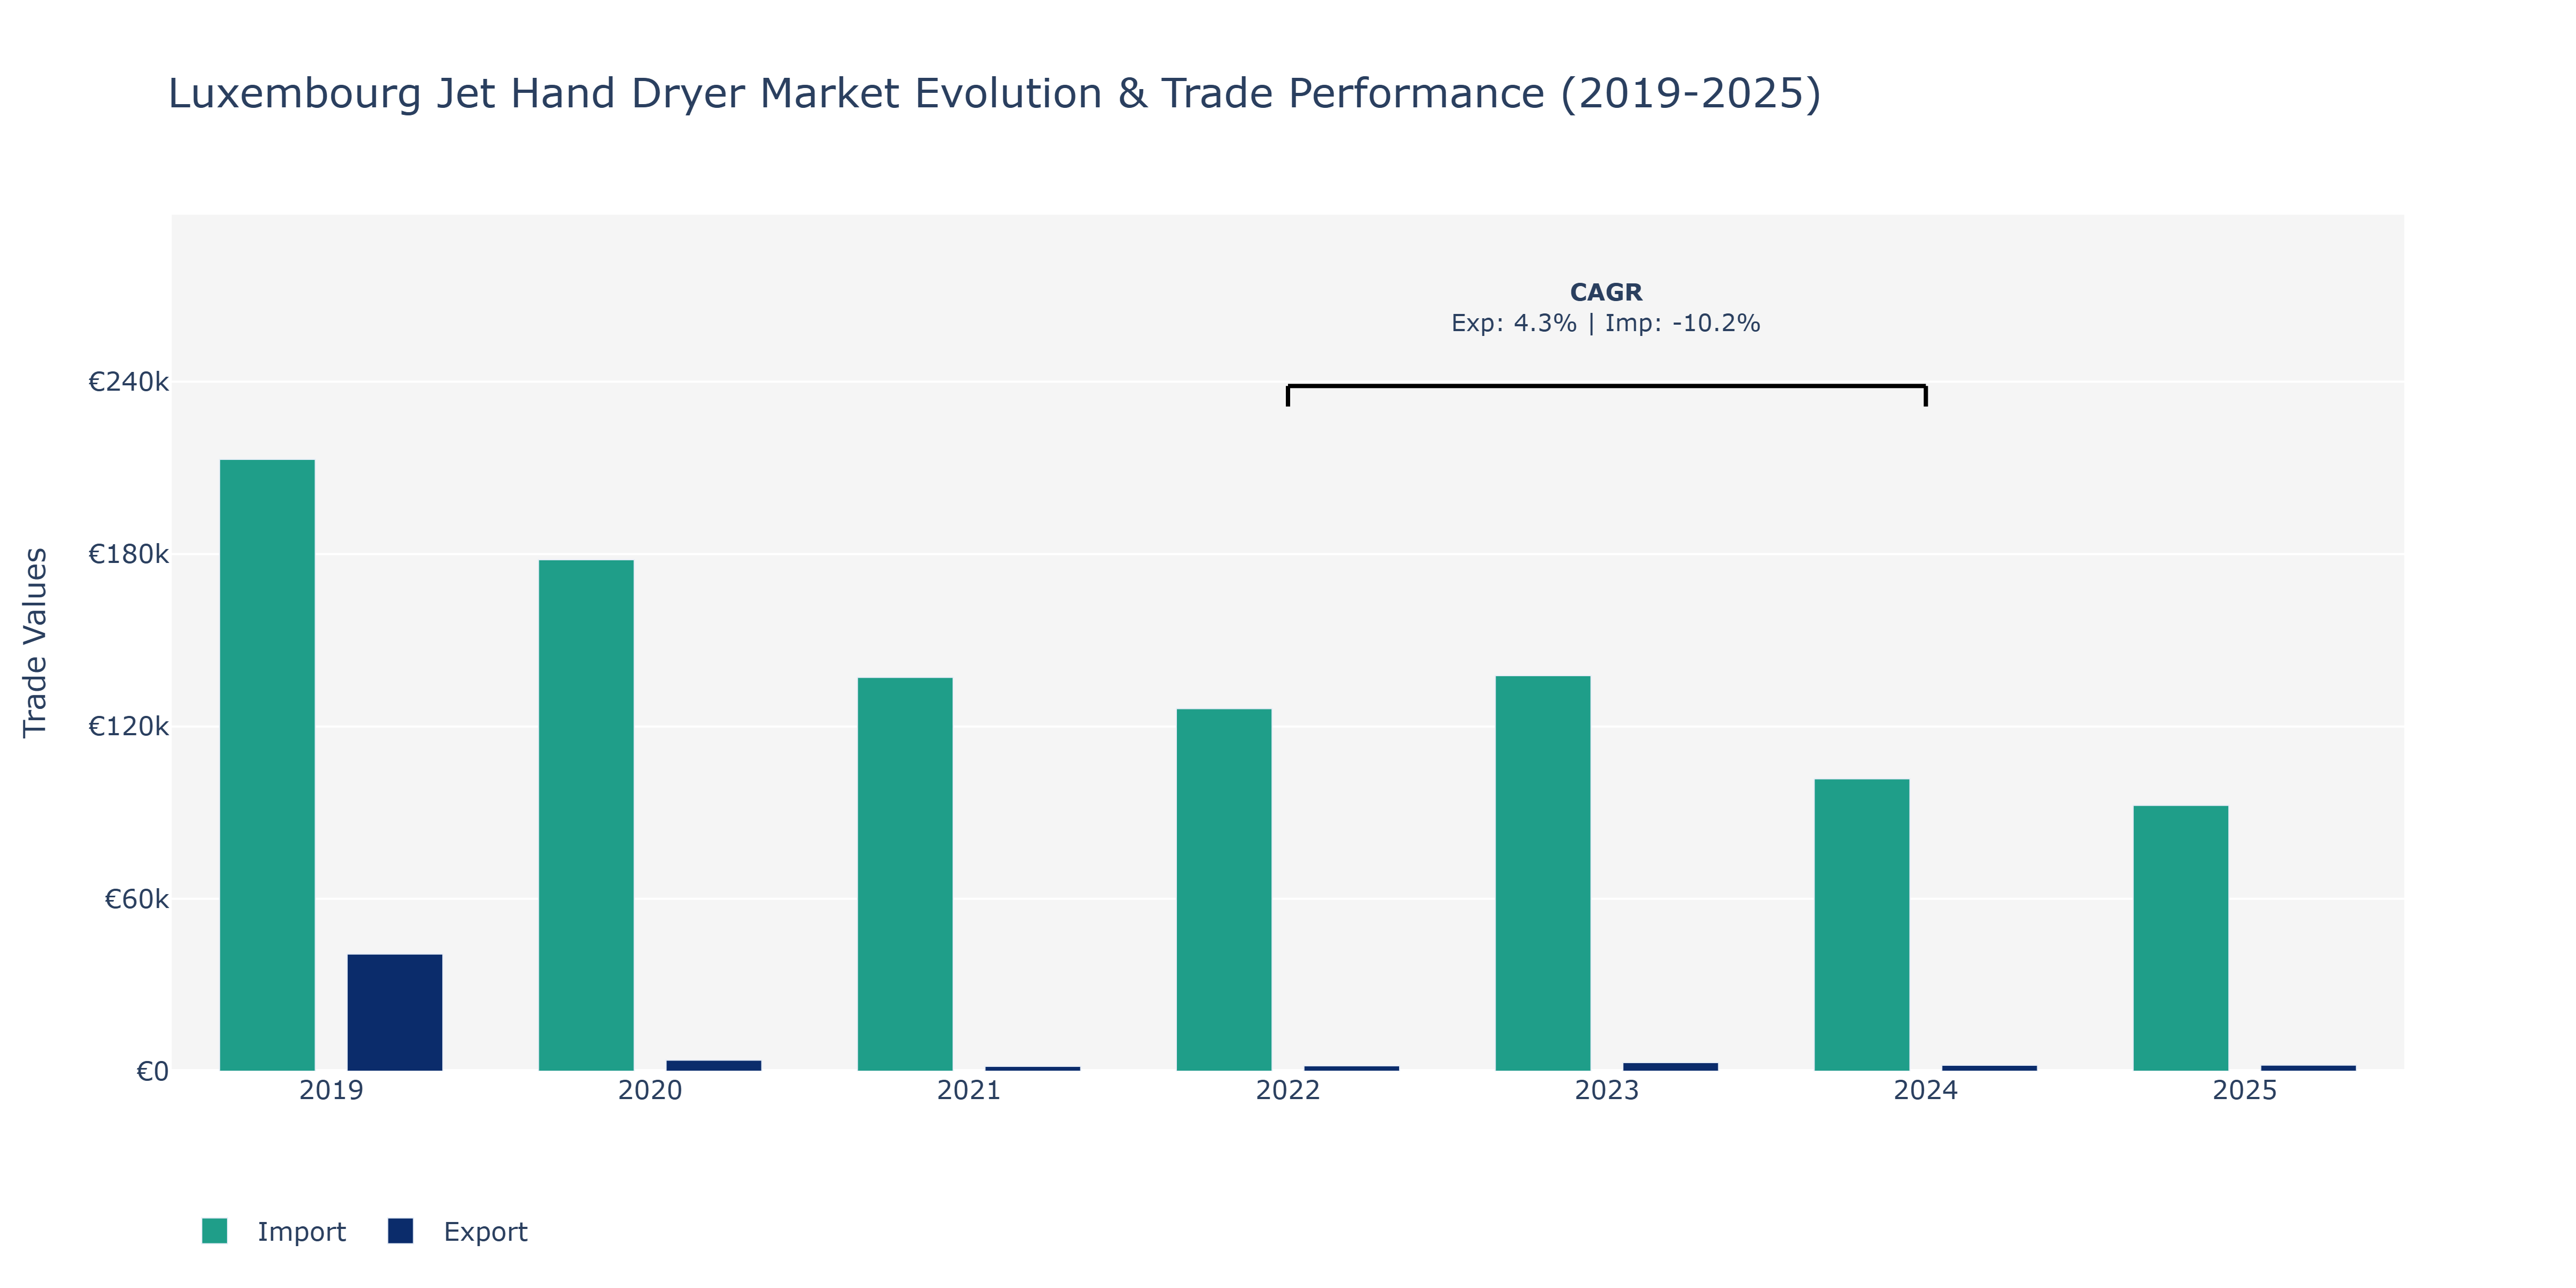This screenshot has width=2576, height=1288.
Task: Click the 2022 x-axis label
Action: click(x=1288, y=1090)
